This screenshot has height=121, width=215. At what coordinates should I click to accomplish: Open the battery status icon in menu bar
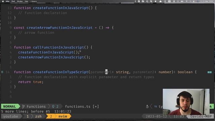(x=182, y=1)
